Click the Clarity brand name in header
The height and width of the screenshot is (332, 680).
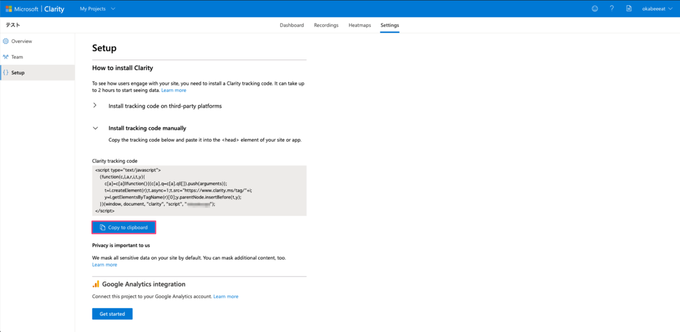pyautogui.click(x=54, y=9)
